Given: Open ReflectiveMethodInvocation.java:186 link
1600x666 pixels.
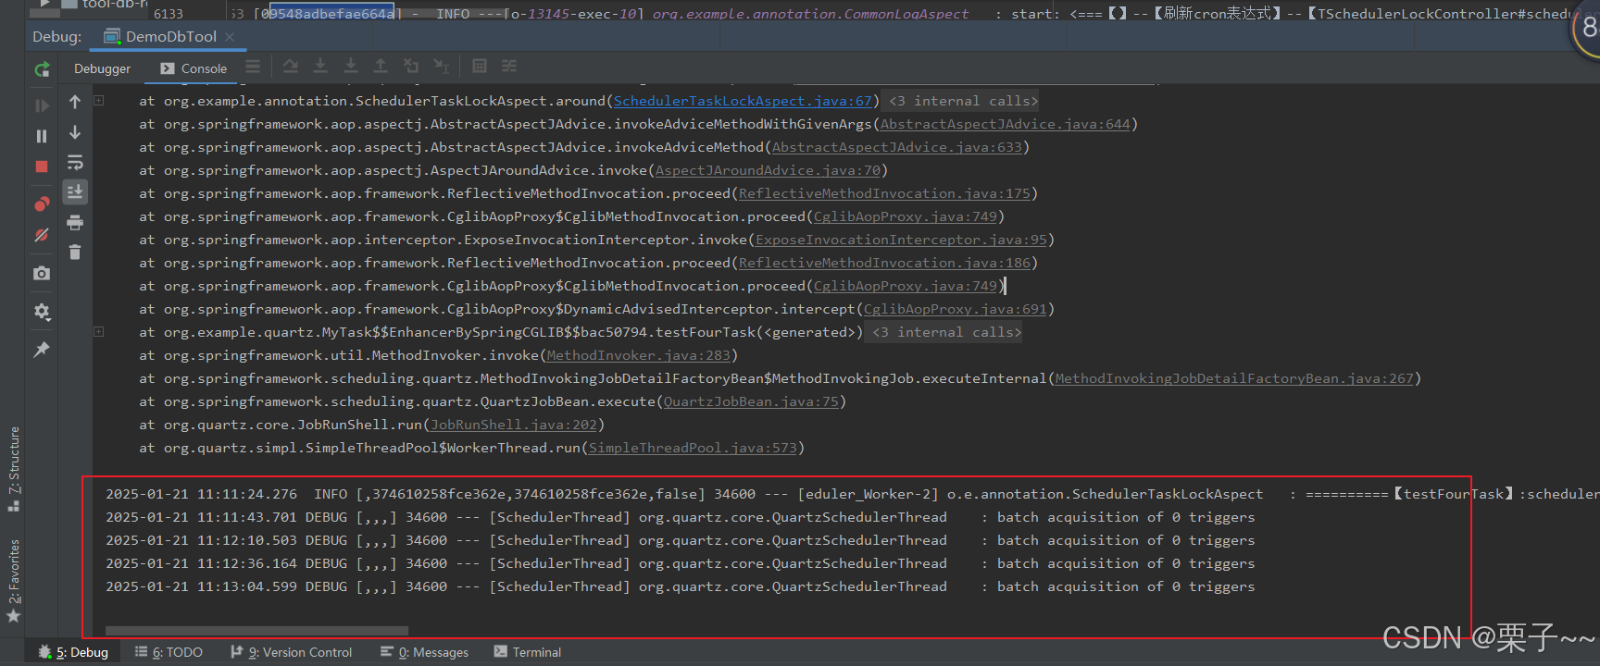Looking at the screenshot, I should point(884,263).
